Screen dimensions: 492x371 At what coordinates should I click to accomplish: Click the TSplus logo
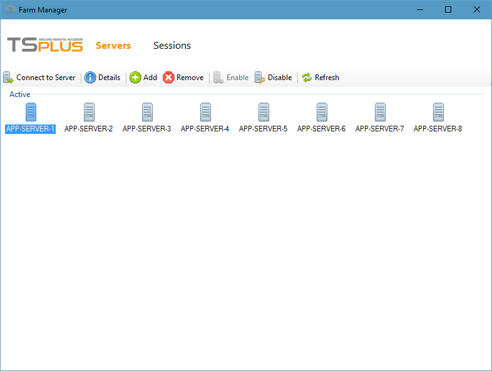(45, 45)
